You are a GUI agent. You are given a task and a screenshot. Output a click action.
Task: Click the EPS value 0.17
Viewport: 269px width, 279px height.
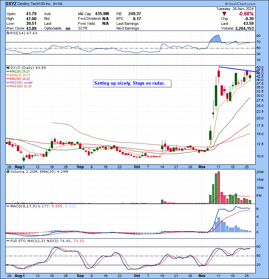[137, 19]
